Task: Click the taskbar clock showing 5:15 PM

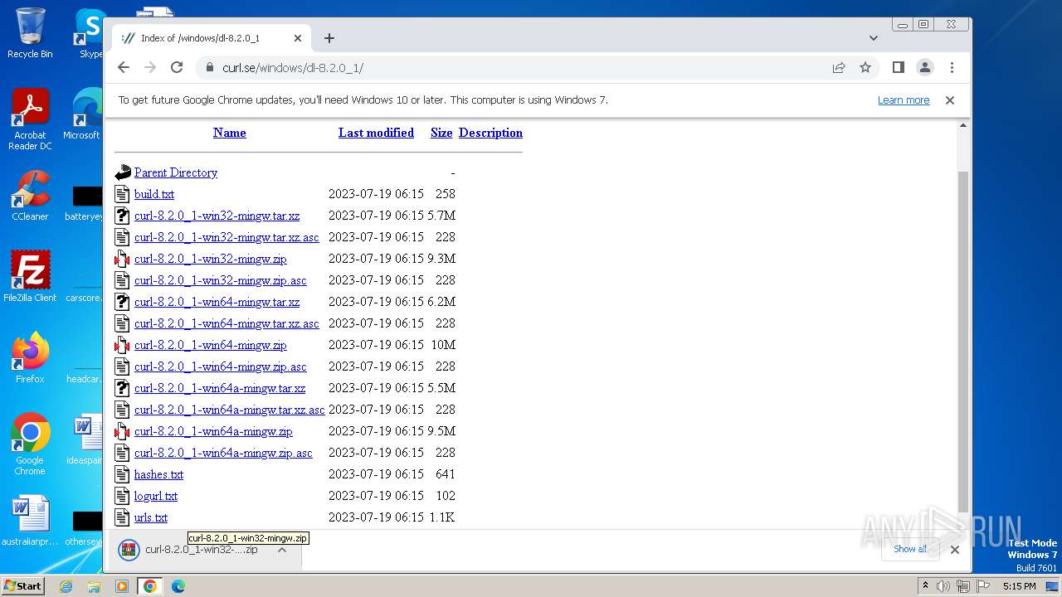Action: click(x=1019, y=586)
